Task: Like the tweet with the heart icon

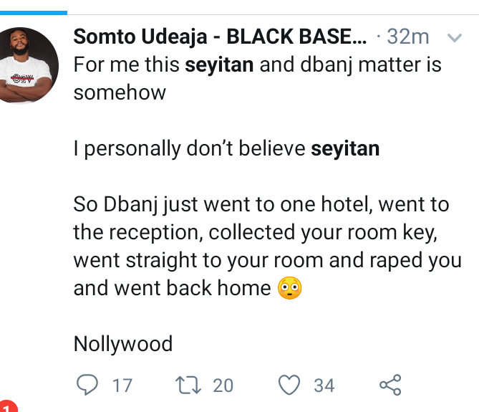Action: click(x=289, y=385)
